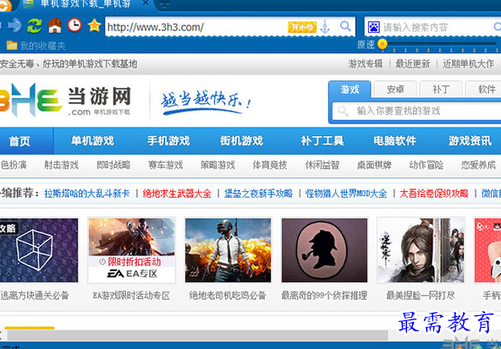Click the Baidu paw search engine icon
501x349 pixels.
tap(373, 27)
